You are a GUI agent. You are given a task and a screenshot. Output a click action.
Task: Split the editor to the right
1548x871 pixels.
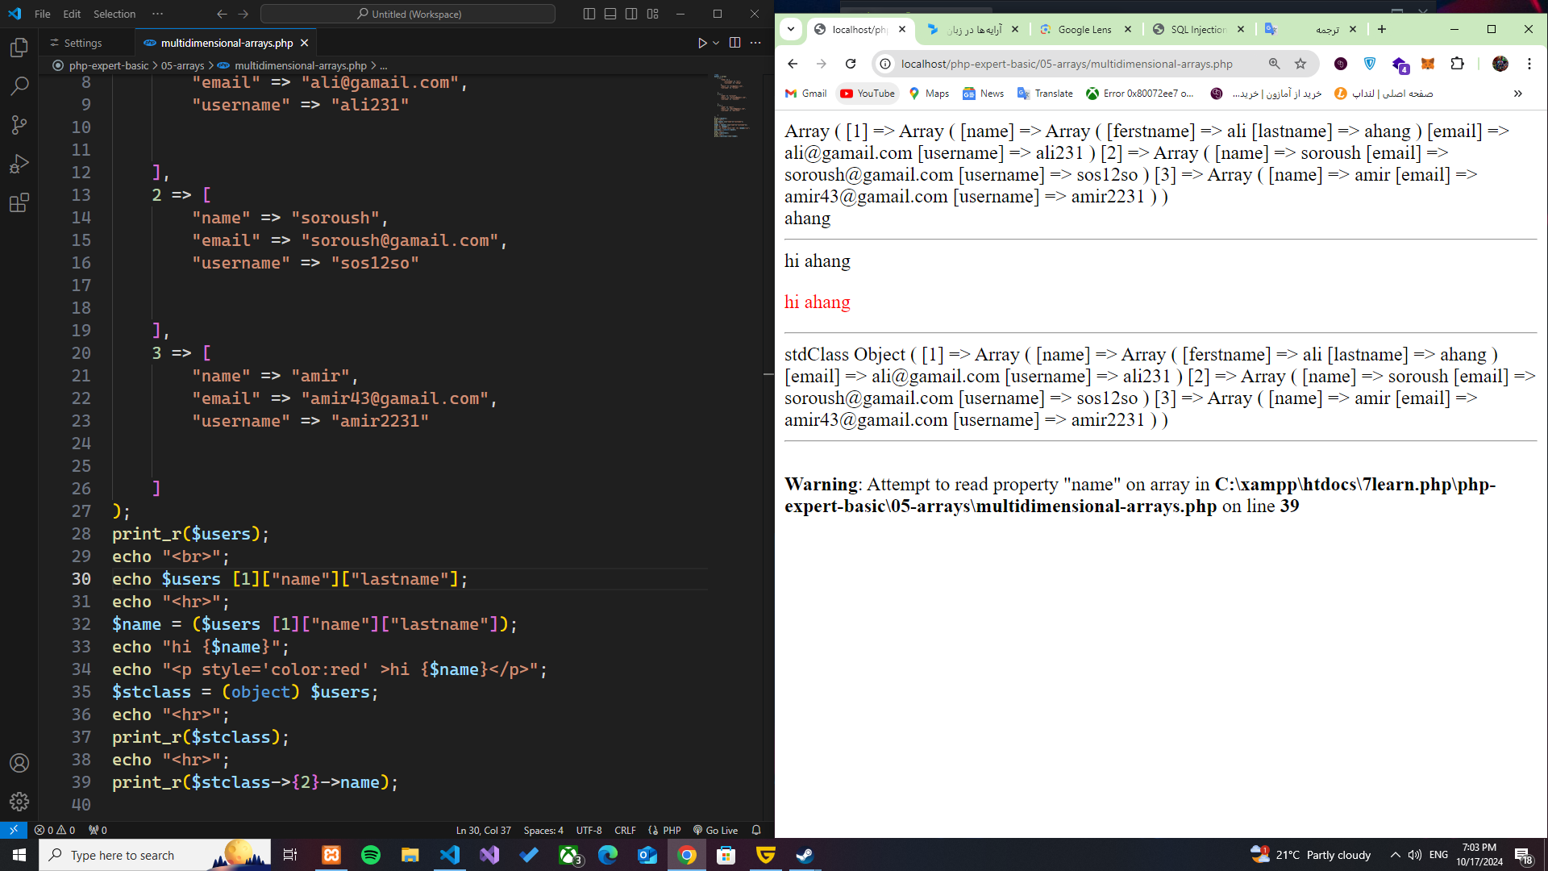coord(734,43)
